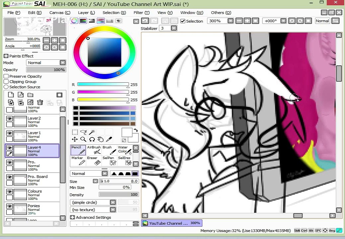Click the Normal view button in toolbar
This screenshot has height=239, width=345.
(322, 21)
